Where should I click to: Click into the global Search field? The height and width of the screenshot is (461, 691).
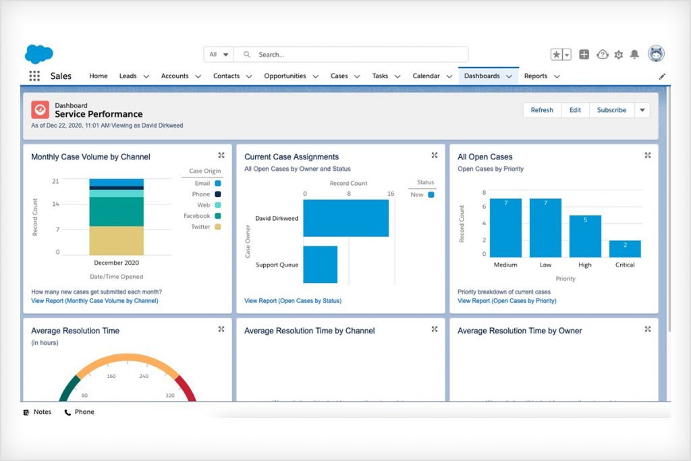click(x=358, y=55)
